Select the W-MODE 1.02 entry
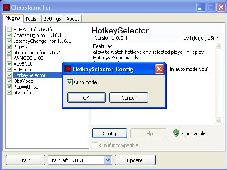The height and width of the screenshot is (170, 227). (x=28, y=58)
